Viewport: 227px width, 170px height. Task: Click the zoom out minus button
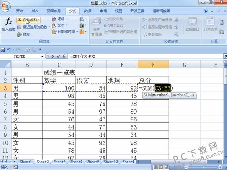point(186,167)
